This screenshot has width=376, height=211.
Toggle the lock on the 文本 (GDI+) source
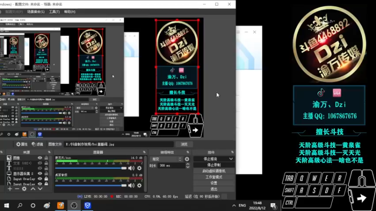tap(46, 163)
